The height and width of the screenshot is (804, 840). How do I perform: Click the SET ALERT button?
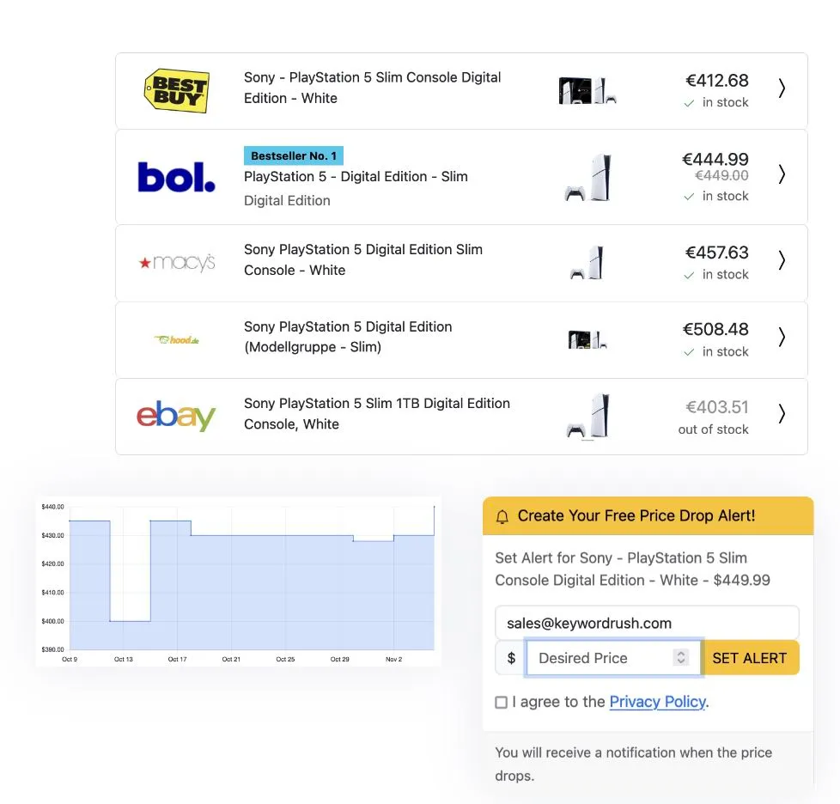(x=750, y=658)
